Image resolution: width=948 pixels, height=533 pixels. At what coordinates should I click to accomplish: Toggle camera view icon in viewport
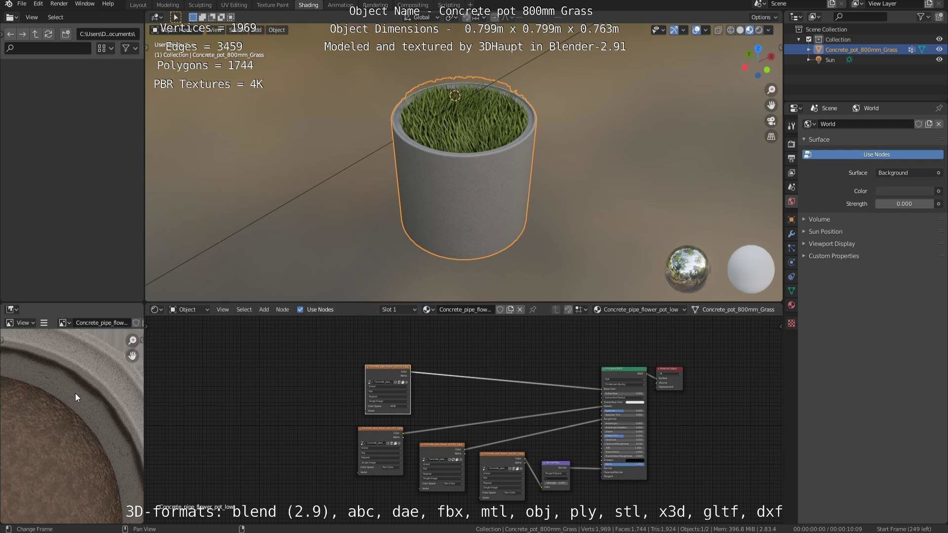coord(771,121)
